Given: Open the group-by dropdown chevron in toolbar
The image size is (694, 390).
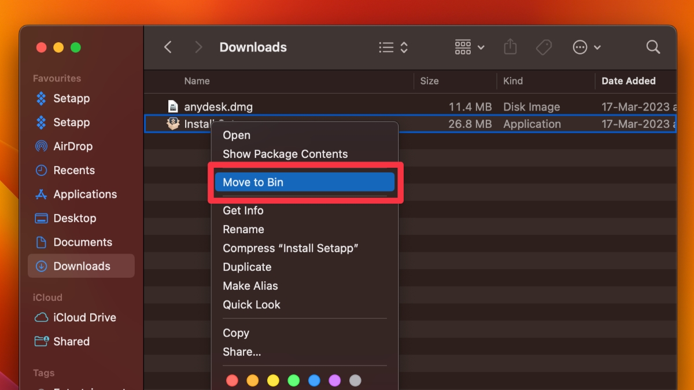Looking at the screenshot, I should (x=481, y=47).
